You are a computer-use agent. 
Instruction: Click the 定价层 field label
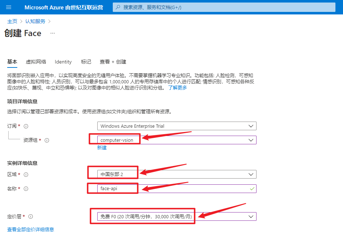(x=14, y=216)
